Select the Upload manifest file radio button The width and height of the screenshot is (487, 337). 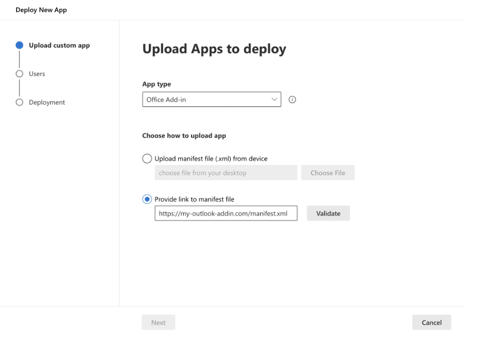tap(147, 158)
